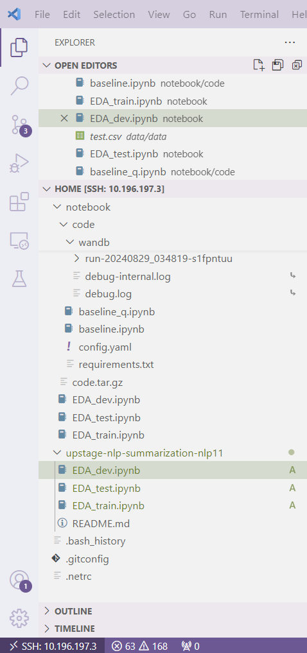Collapse the HOME [SSH: 10.196.197.3] section
The height and width of the screenshot is (653, 307).
pyautogui.click(x=47, y=189)
